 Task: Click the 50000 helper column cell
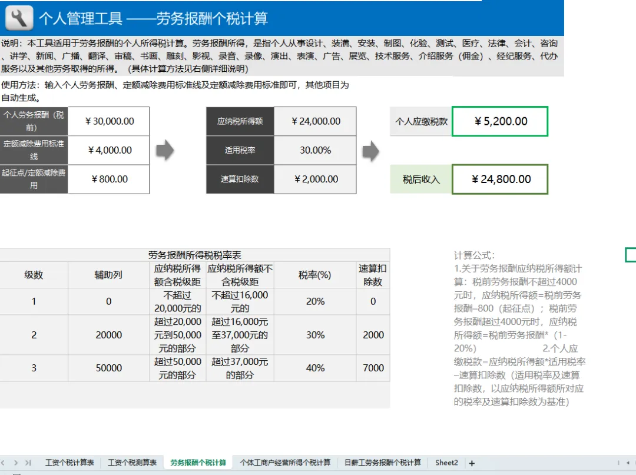coord(108,368)
